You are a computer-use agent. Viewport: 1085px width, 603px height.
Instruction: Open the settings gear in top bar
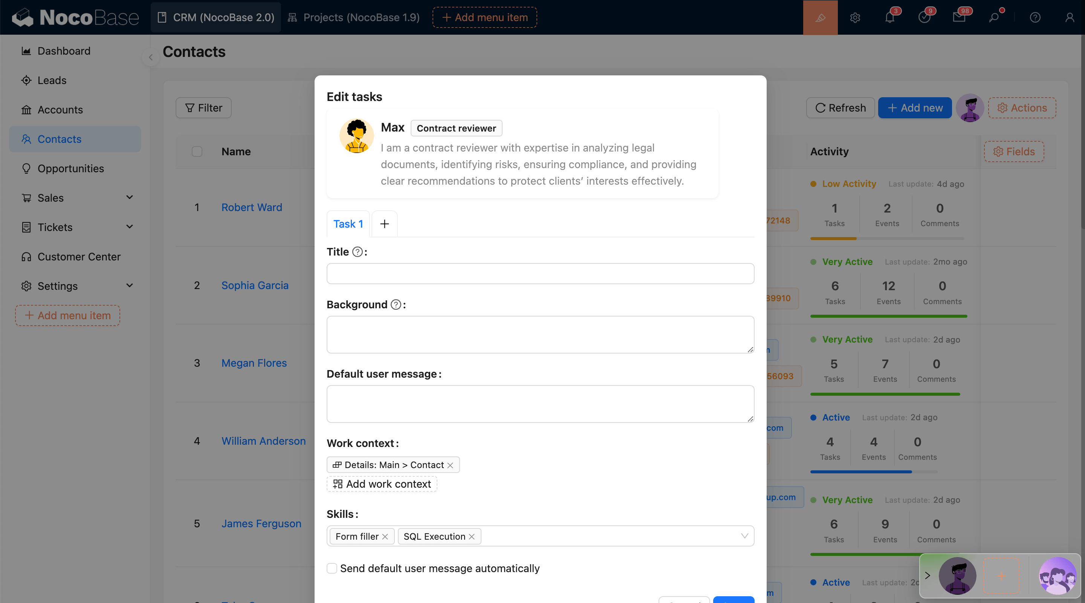pos(854,17)
